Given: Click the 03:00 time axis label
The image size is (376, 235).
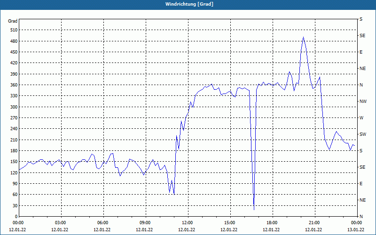Looking at the screenshot, I should (62, 223).
